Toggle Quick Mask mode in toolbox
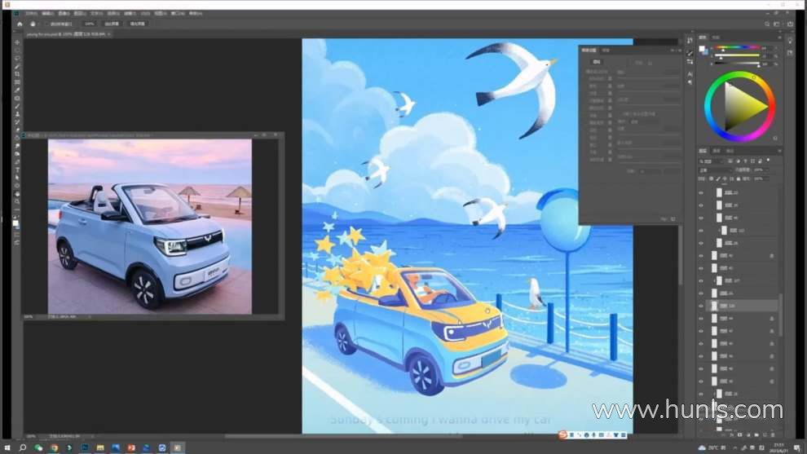This screenshot has height=454, width=807. click(x=17, y=235)
